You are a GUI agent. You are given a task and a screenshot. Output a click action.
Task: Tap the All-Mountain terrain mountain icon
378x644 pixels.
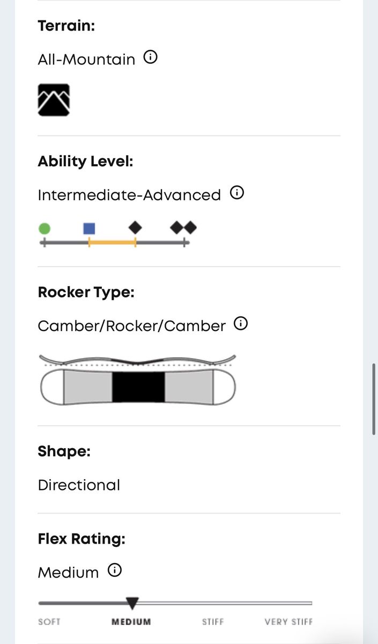click(54, 100)
